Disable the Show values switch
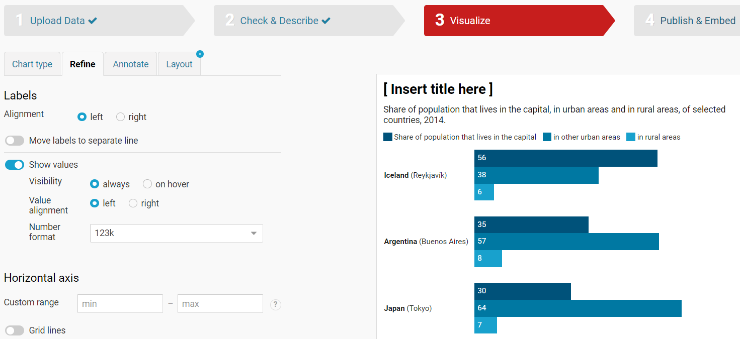Viewport: 740px width, 339px height. 15,165
